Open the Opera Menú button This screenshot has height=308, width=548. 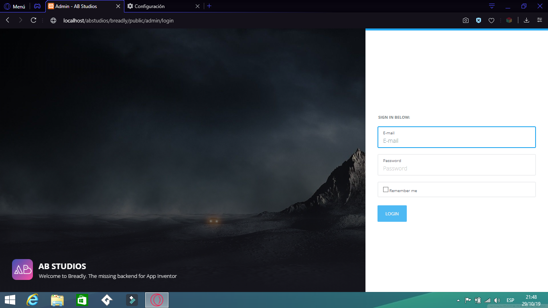[x=15, y=6]
